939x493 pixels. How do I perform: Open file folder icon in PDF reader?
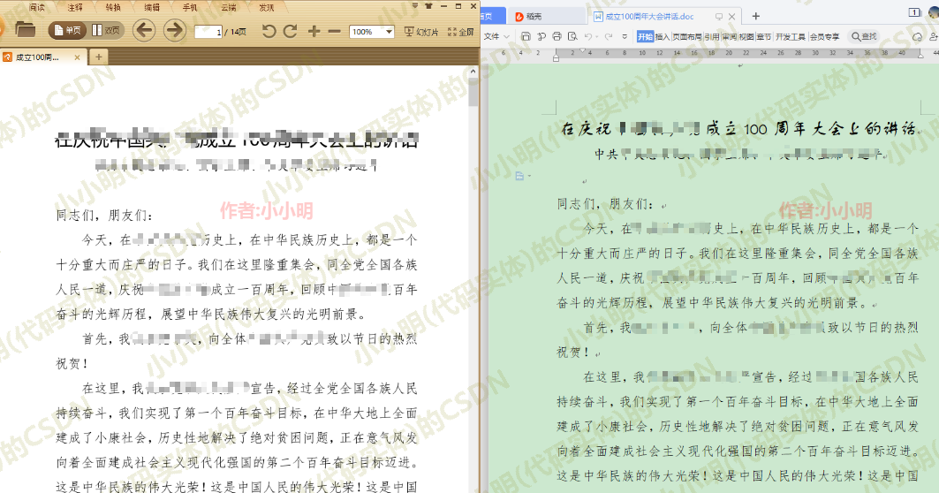25,29
